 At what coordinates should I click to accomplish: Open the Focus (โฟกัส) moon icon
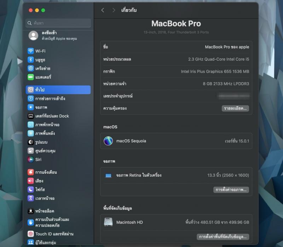pyautogui.click(x=31, y=190)
